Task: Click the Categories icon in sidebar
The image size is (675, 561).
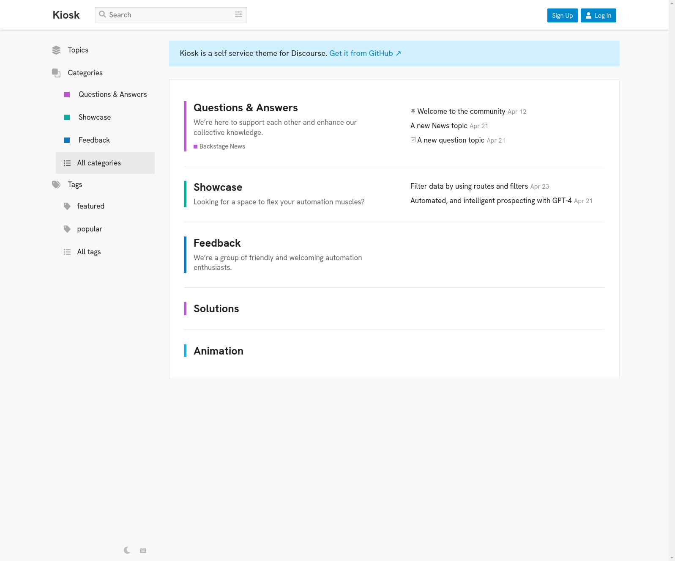Action: click(x=56, y=73)
